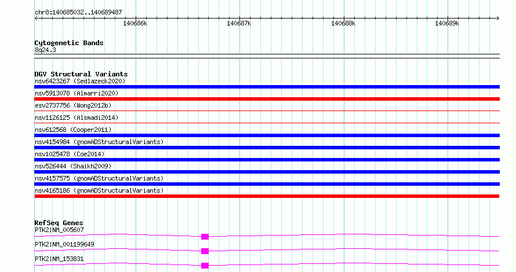
Task: Click the blue bar under nsv4154984
Action: coord(267,148)
